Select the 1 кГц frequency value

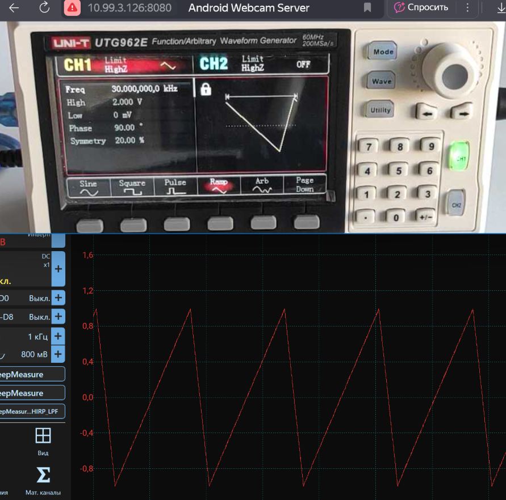point(38,337)
